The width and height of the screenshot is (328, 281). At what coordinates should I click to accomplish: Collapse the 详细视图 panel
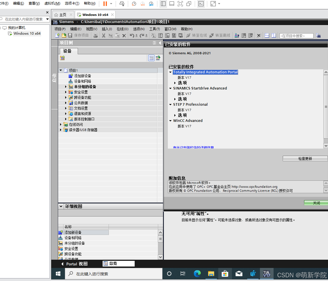[x=61, y=206]
